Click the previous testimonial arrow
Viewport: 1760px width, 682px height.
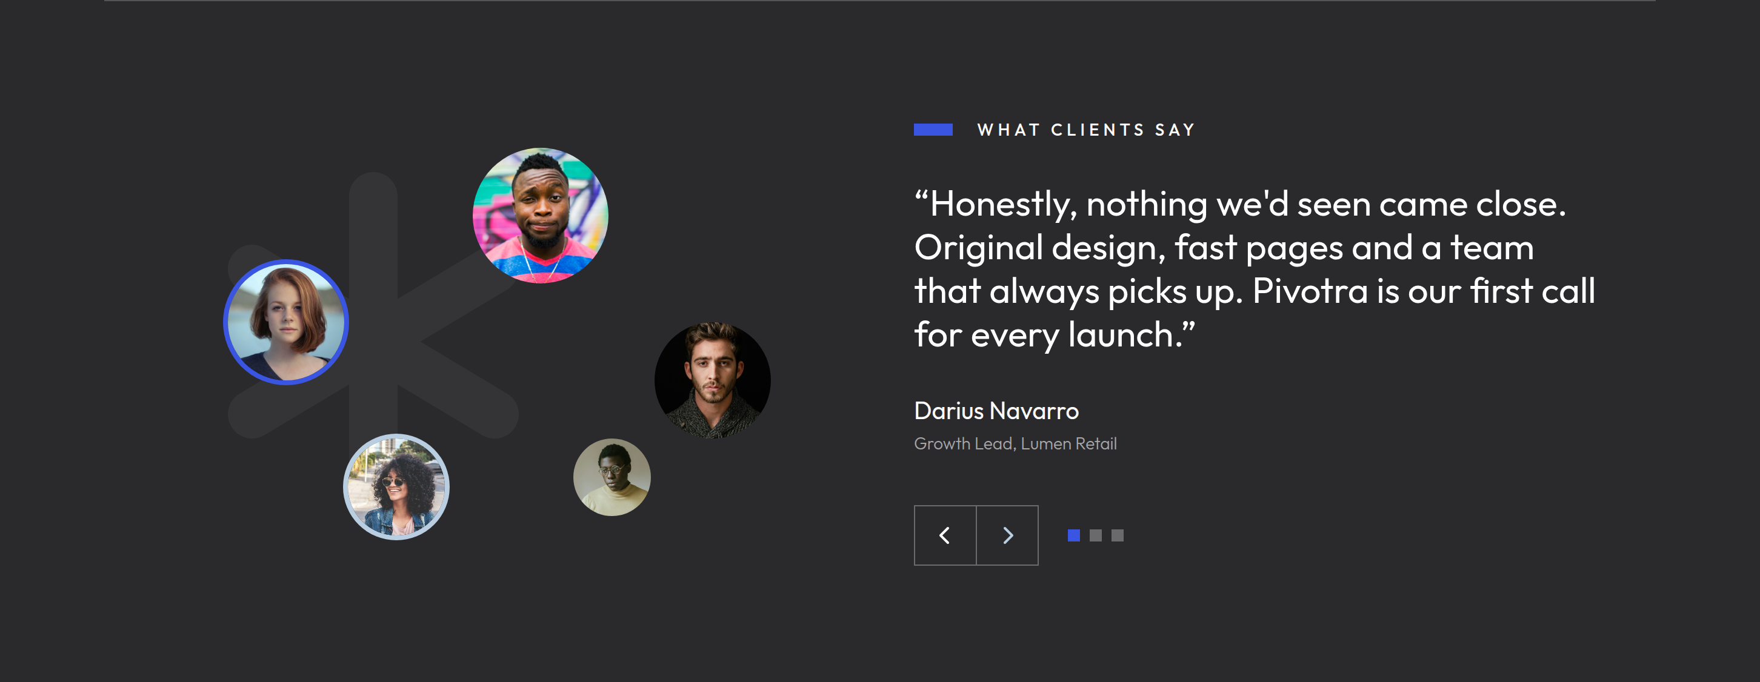tap(945, 535)
